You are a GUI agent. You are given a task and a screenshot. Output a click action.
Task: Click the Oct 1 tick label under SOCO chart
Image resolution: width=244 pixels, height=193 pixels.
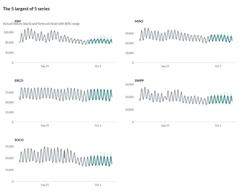click(98, 185)
